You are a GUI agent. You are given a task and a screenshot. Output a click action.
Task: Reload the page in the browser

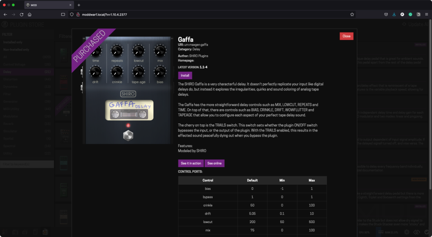click(x=22, y=14)
